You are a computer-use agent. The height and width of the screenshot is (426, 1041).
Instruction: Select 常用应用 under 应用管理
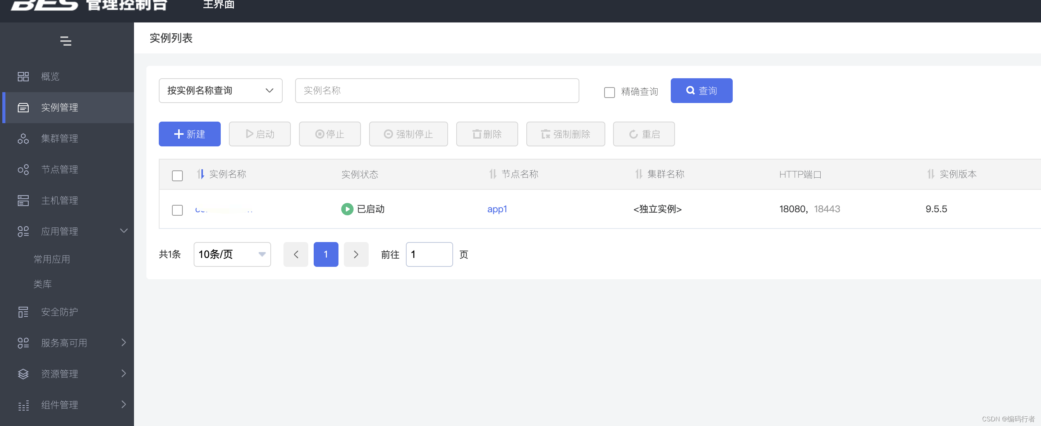click(x=52, y=259)
